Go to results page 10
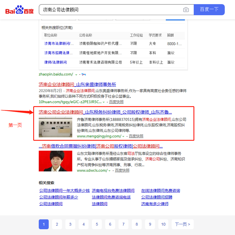 coord(163,224)
